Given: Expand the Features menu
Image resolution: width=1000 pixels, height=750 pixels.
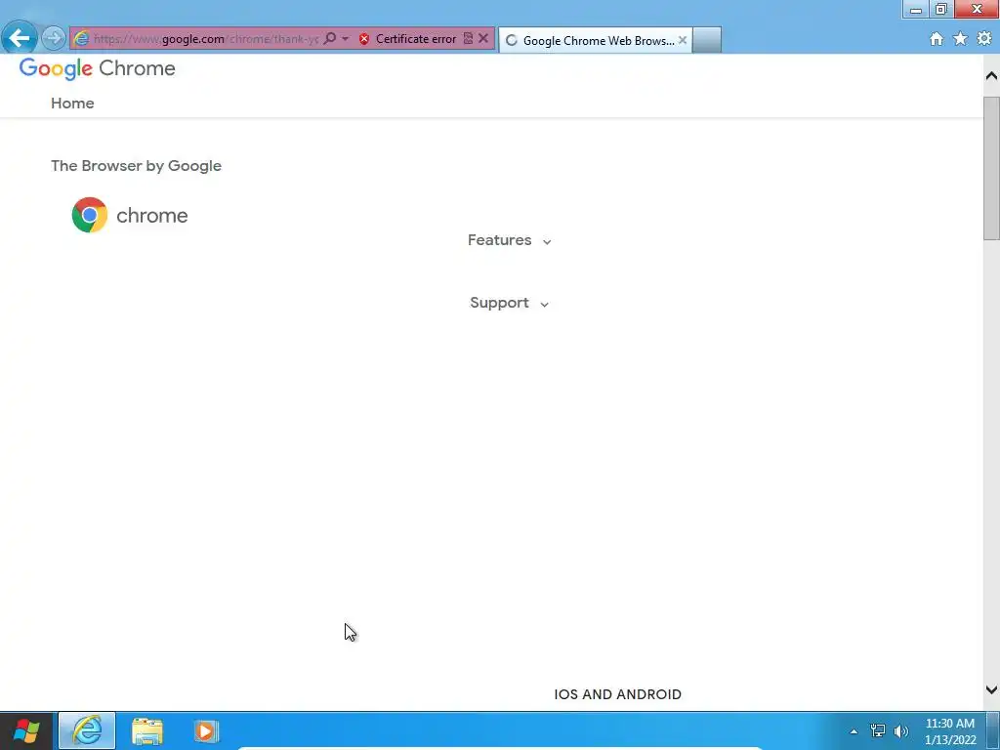Looking at the screenshot, I should point(509,240).
